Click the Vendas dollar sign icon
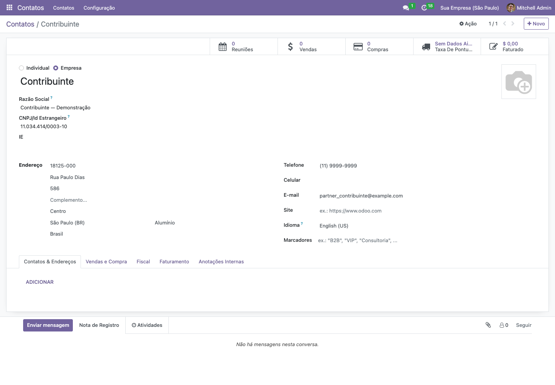The image size is (555, 385). point(291,47)
